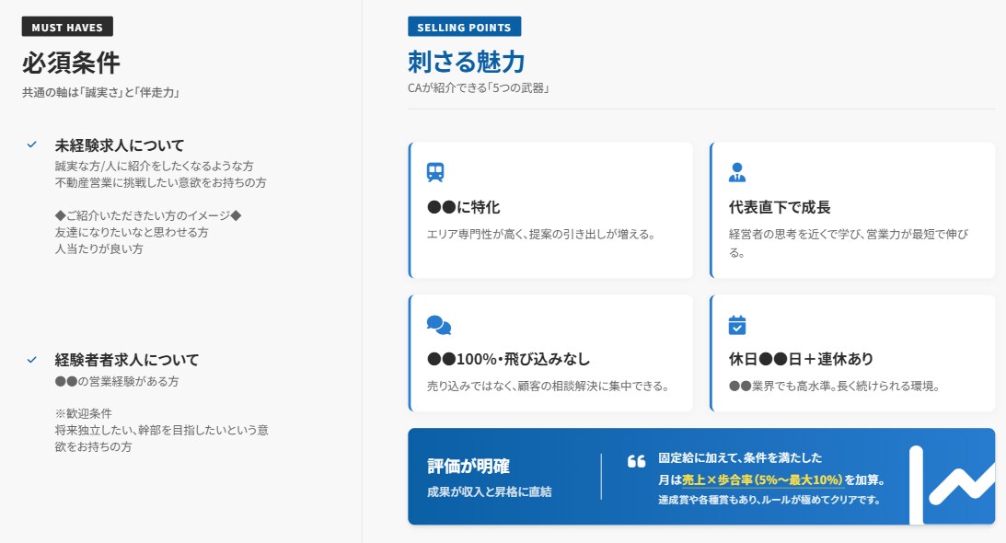The width and height of the screenshot is (1006, 543).
Task: Click the chat bubbles icon above ●●100%・飛び込みなし
Action: tap(439, 325)
